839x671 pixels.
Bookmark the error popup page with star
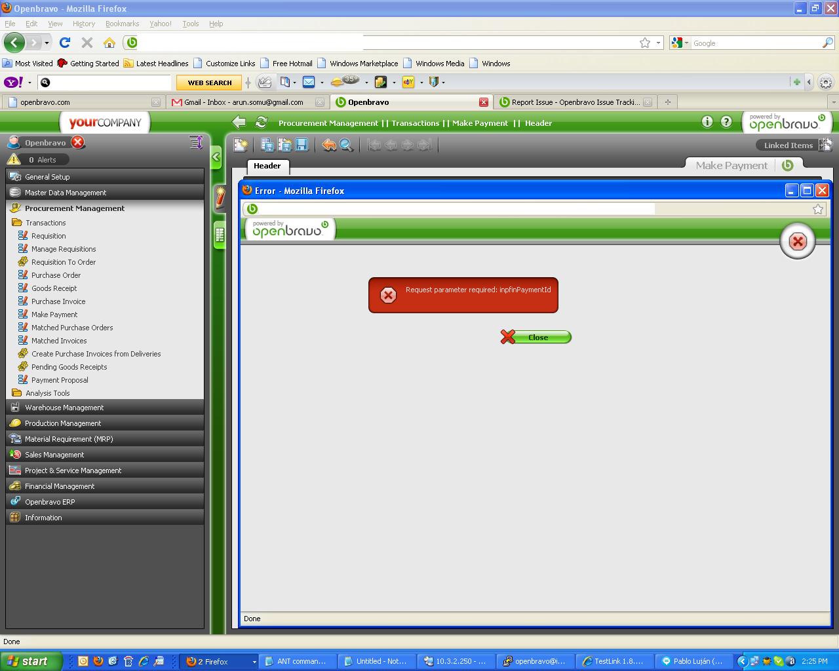tap(817, 209)
